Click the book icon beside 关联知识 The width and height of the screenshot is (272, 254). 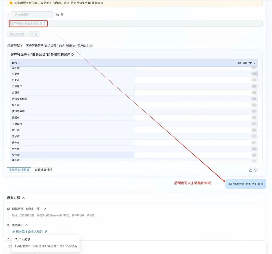coord(9,225)
